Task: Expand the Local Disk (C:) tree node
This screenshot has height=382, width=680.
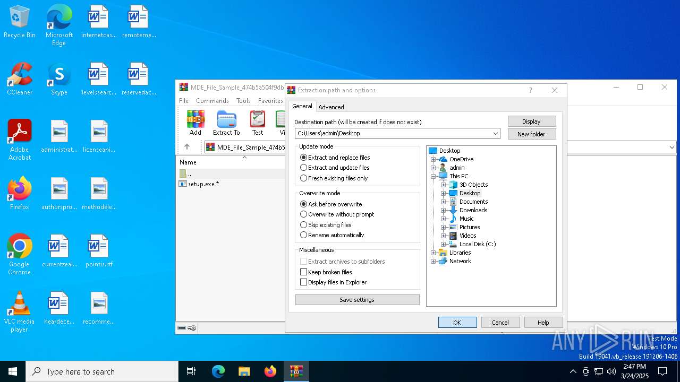Action: tap(443, 244)
